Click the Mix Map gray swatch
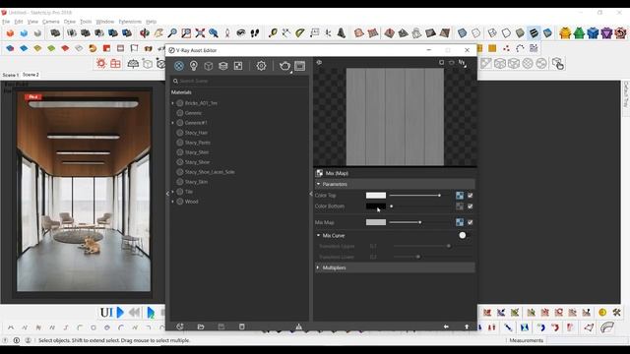 pos(376,222)
